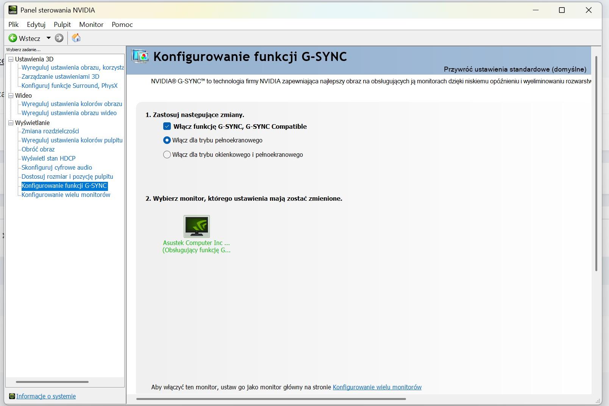Screen dimensions: 609x406
Task: Open Konfiguruj funkcje Surround, PhysX
Action: coord(70,86)
